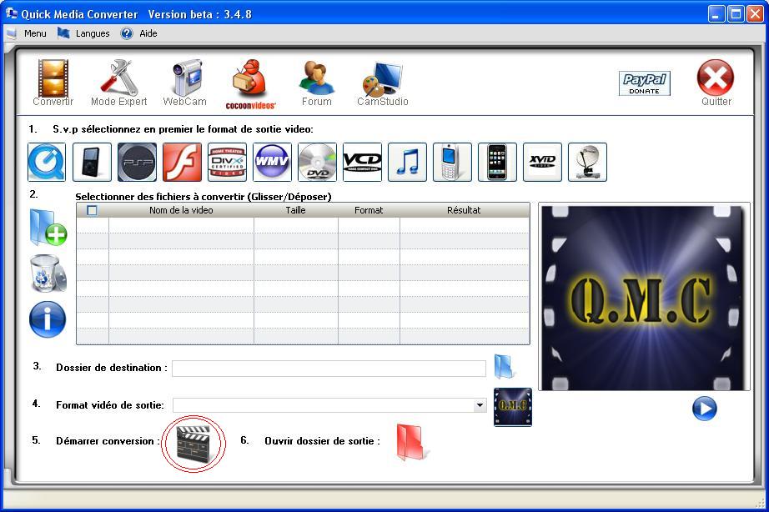769x512 pixels.
Task: Open the Convertir mode
Action: point(53,83)
